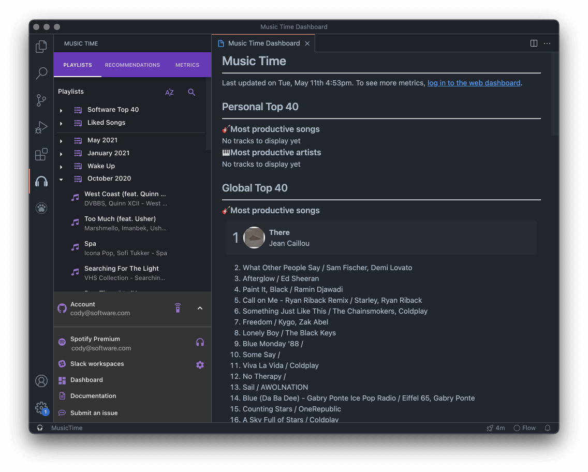Switch to the Metrics tab
This screenshot has width=588, height=472.
pos(187,65)
